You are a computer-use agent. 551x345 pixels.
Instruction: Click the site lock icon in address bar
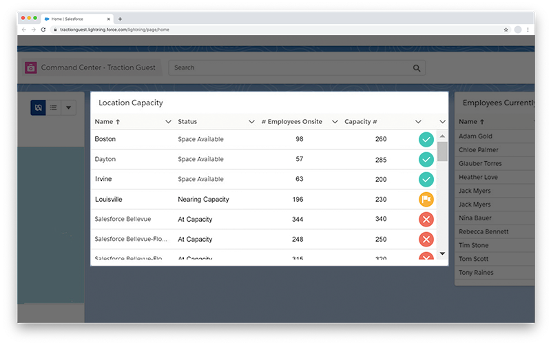(55, 30)
